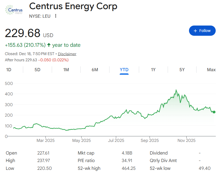Screen dimensions: 220x179
Task: Click the chart peak near 440
Action: coord(176,90)
